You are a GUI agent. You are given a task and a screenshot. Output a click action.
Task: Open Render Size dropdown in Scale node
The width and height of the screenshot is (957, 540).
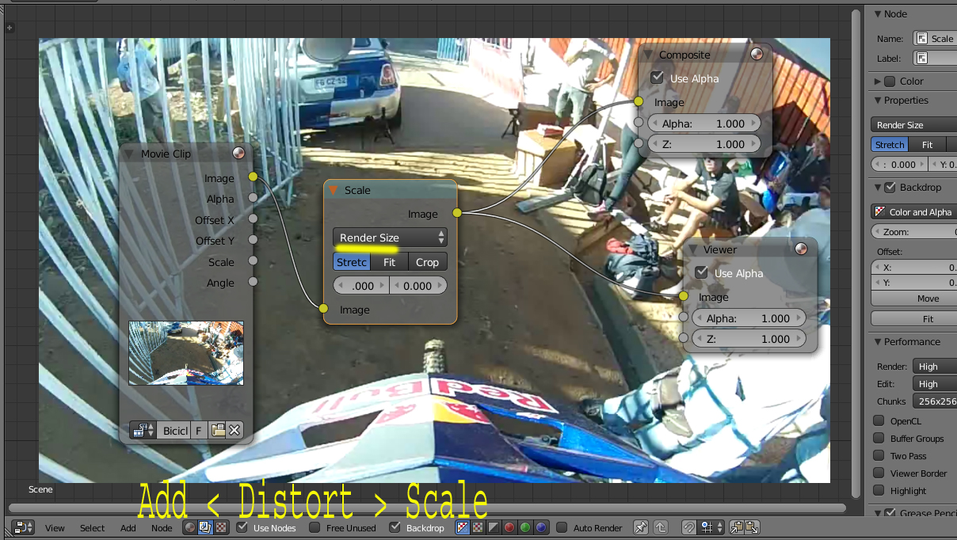(x=390, y=238)
